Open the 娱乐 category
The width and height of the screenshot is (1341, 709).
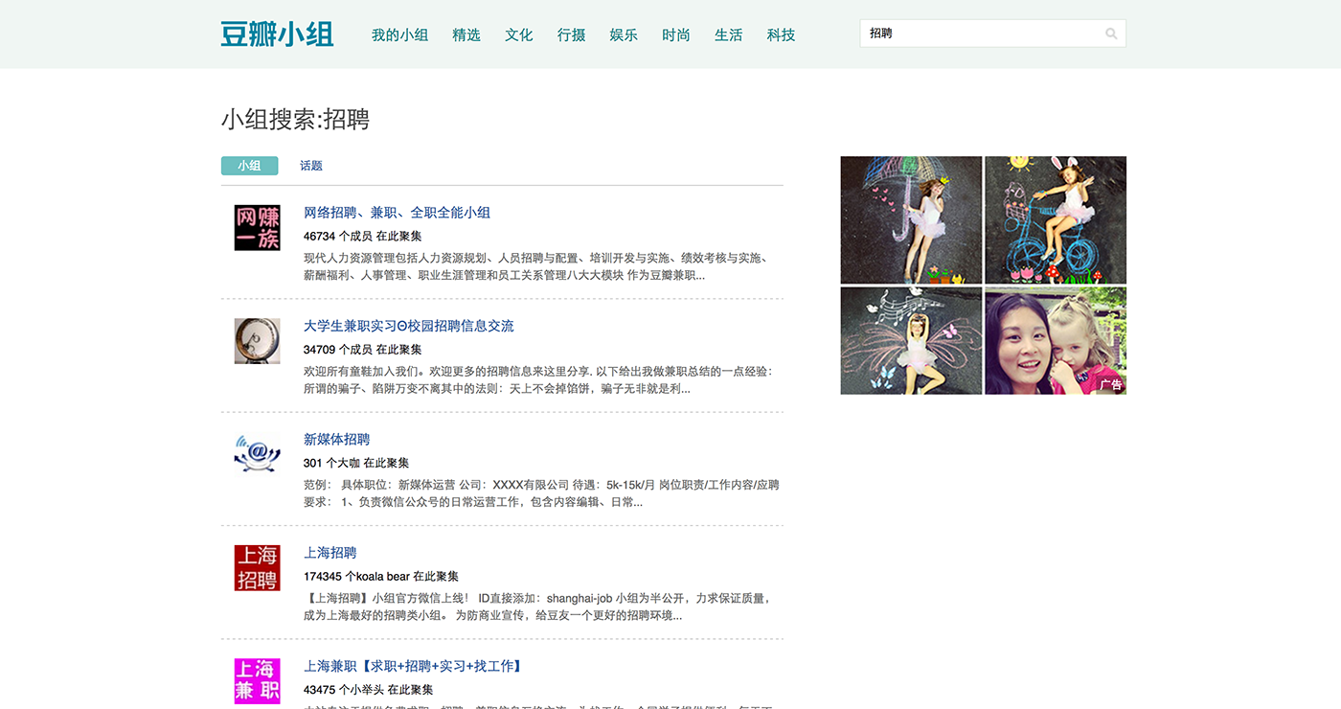click(624, 34)
